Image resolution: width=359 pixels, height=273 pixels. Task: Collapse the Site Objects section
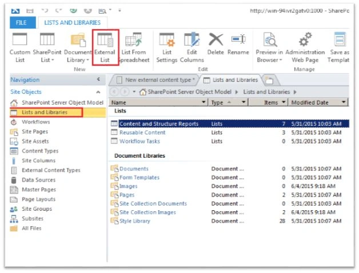click(98, 92)
